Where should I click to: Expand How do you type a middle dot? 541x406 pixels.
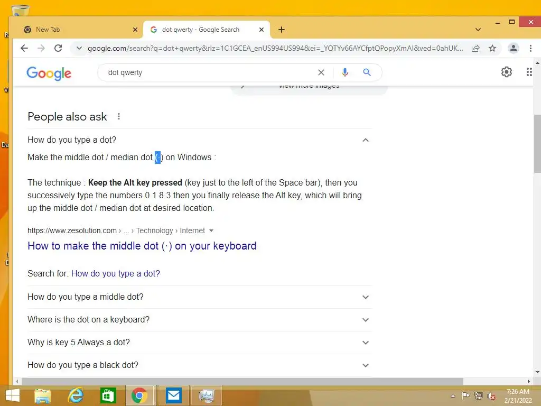pos(199,297)
